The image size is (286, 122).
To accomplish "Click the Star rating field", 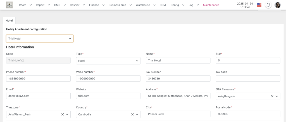I will 248,60.
